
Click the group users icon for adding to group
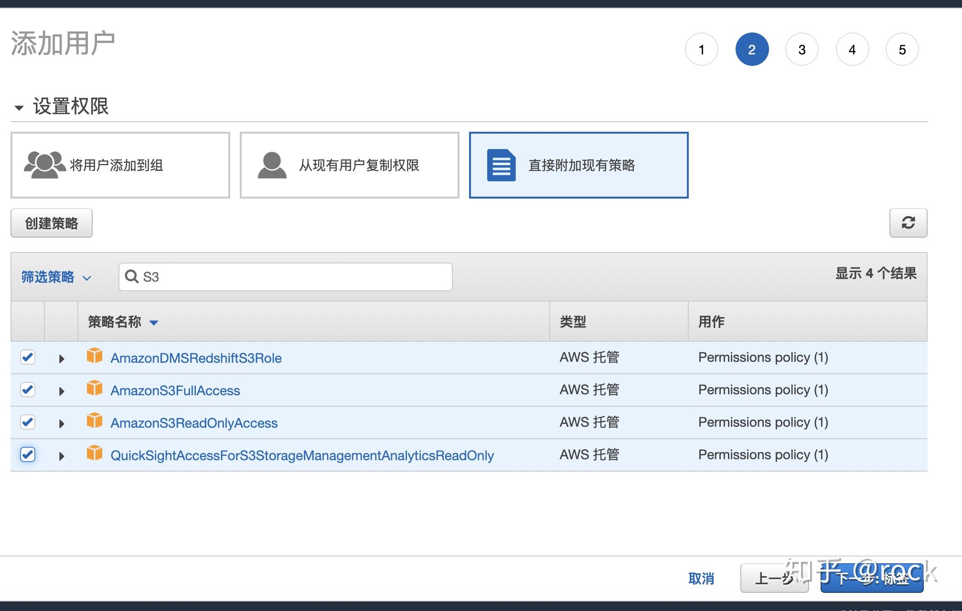click(44, 165)
